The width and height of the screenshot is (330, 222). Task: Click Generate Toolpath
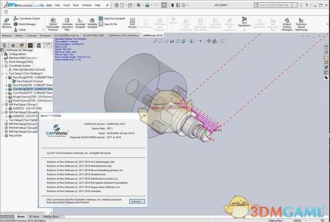click(80, 23)
